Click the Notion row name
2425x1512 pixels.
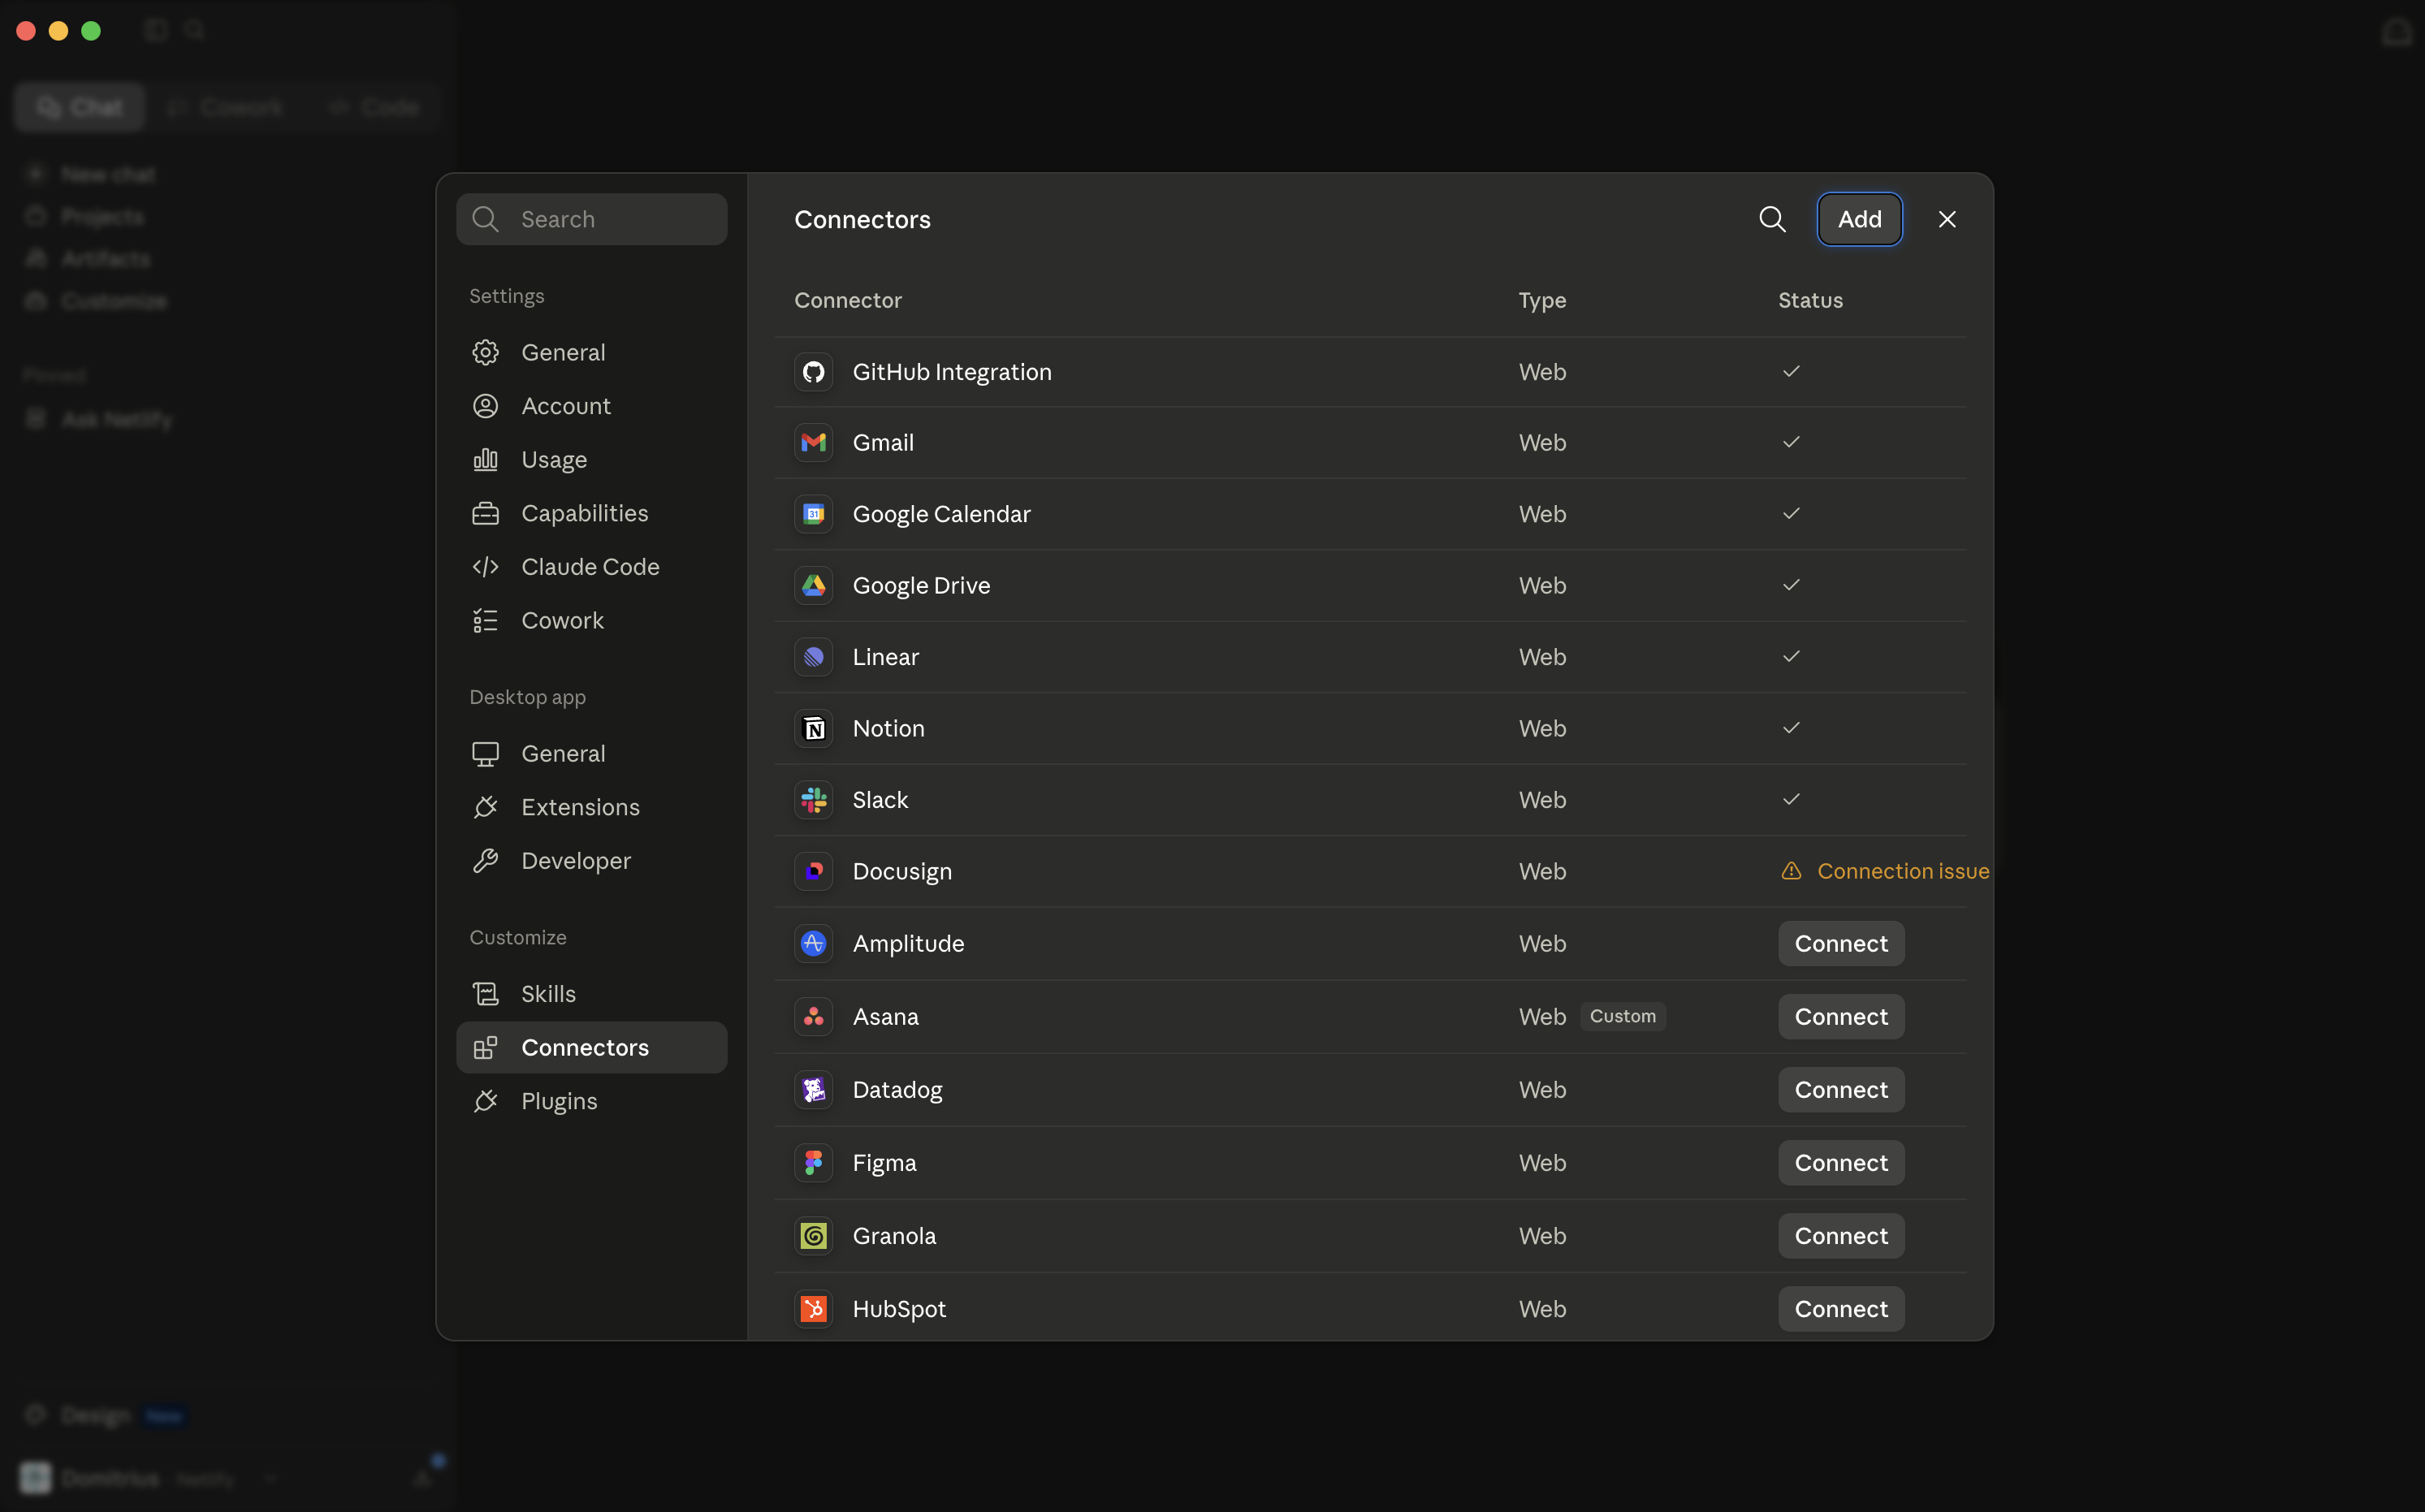click(x=888, y=728)
